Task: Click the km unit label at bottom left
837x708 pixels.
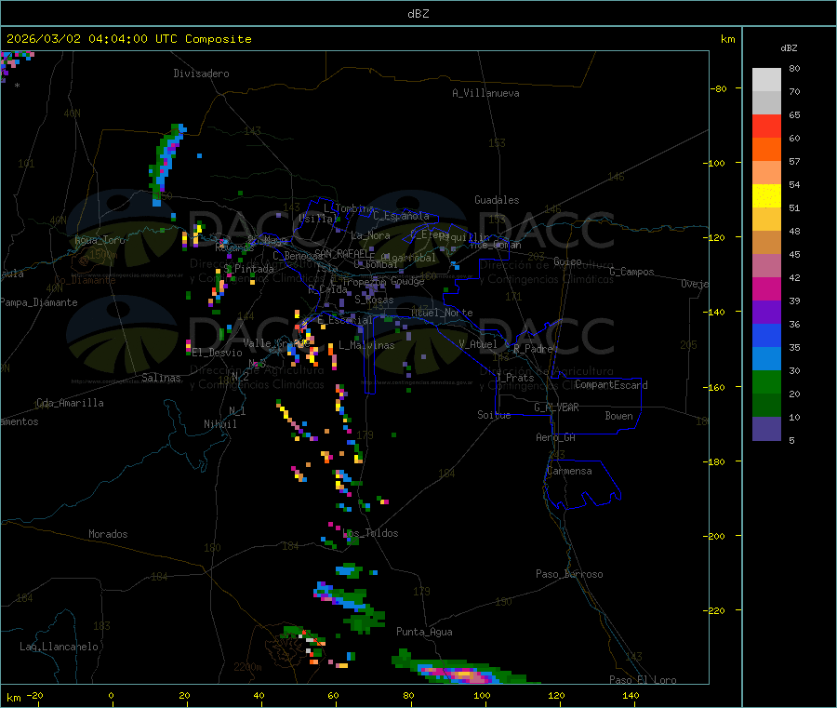Action: pos(13,698)
